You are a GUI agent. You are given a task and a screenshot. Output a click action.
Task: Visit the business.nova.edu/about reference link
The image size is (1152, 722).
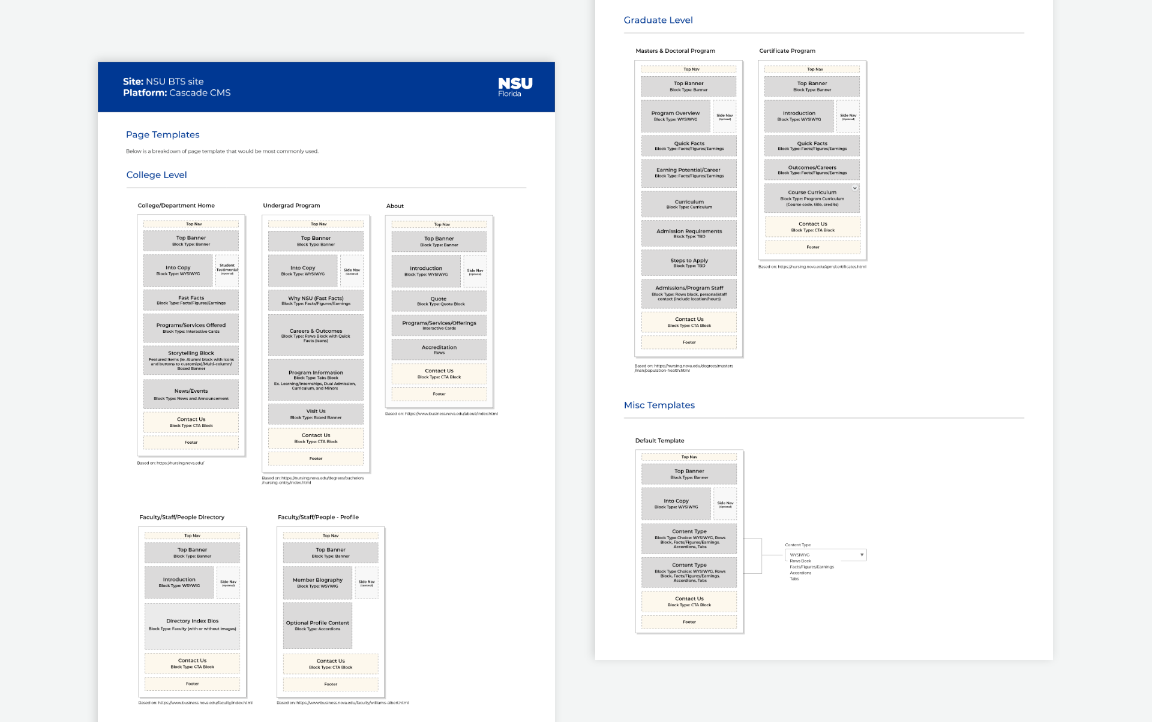click(441, 413)
